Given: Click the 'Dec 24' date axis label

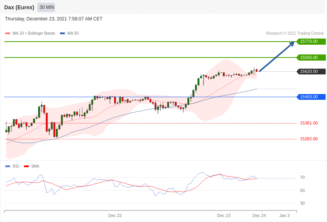Looking at the screenshot, I should coord(259,215).
